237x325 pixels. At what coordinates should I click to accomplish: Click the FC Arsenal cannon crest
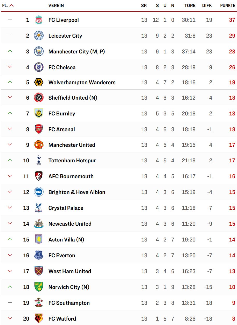click(39, 129)
